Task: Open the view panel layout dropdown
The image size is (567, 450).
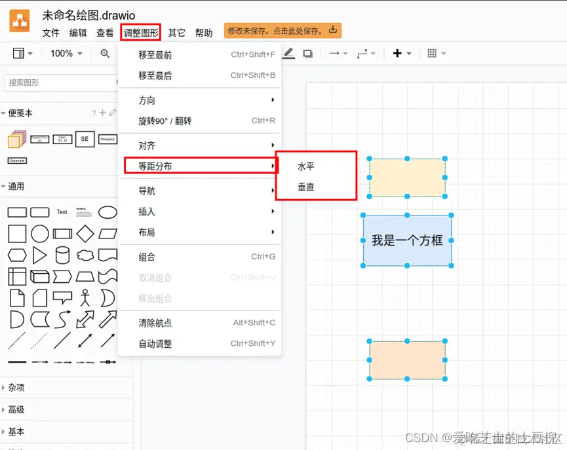Action: click(x=22, y=54)
